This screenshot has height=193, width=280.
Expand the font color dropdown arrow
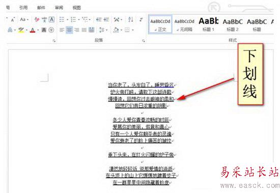pos(38,30)
